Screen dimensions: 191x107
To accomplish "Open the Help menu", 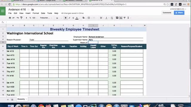I will click(x=56, y=13).
